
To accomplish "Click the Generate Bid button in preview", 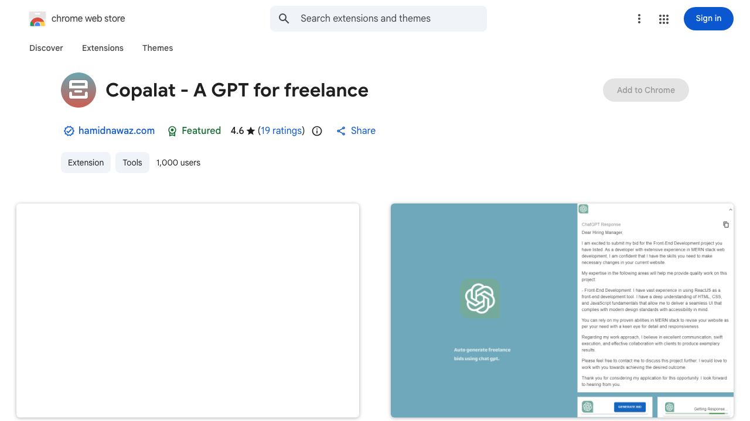I will pos(630,407).
